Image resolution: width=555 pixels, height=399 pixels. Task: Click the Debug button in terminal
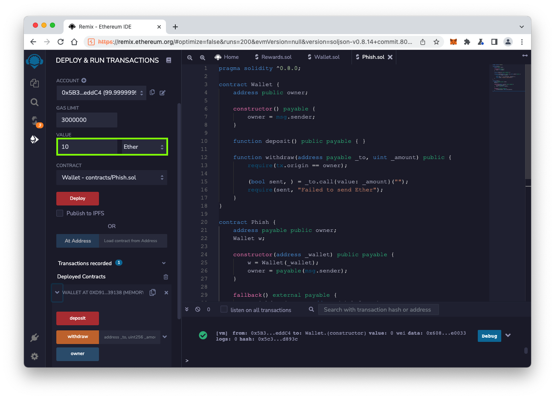489,336
